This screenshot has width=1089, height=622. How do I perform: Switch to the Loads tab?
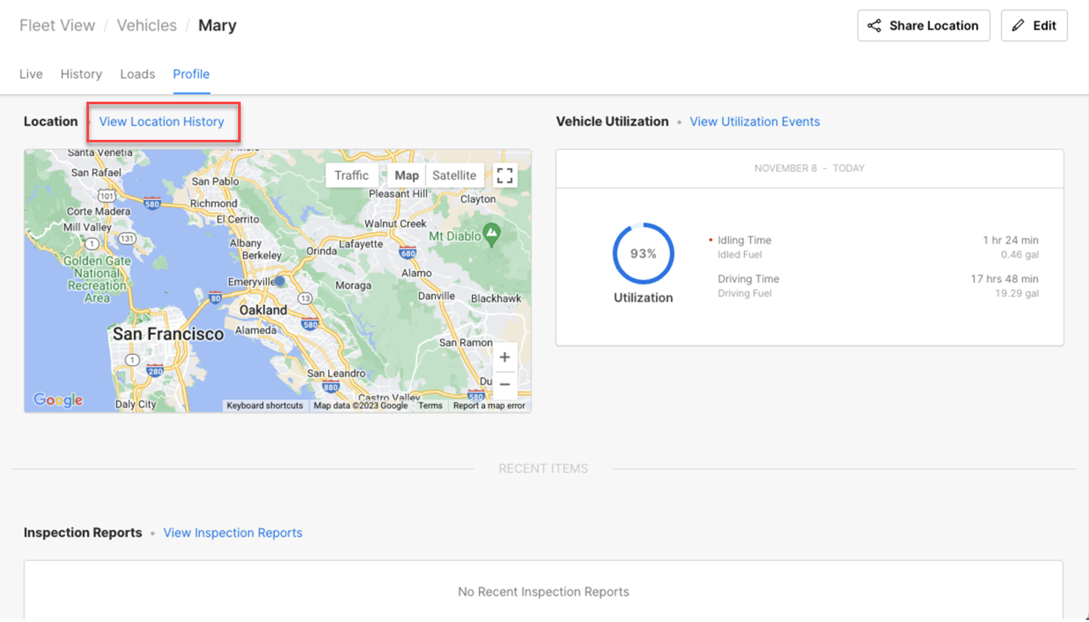coord(137,74)
